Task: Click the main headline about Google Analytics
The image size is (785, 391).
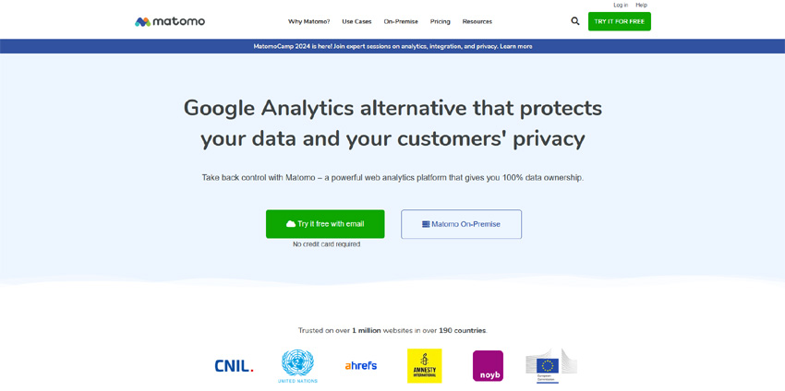Action: (392, 123)
